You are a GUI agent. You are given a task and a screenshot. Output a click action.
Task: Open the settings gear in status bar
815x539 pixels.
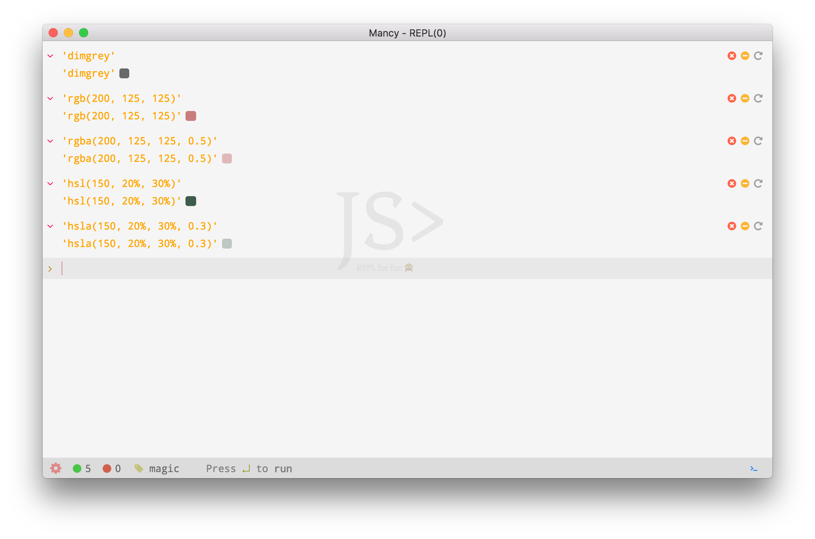pyautogui.click(x=56, y=468)
